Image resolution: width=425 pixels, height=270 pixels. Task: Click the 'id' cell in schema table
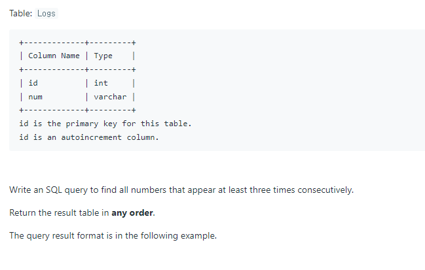tap(33, 83)
